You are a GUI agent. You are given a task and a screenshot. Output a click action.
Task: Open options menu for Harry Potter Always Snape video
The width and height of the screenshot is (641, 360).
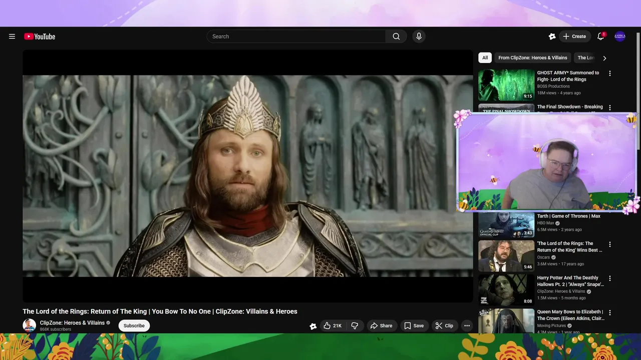610,278
